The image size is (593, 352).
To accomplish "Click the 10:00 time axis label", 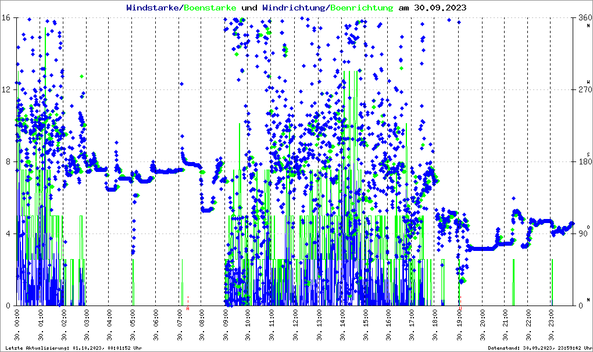I will tap(248, 325).
